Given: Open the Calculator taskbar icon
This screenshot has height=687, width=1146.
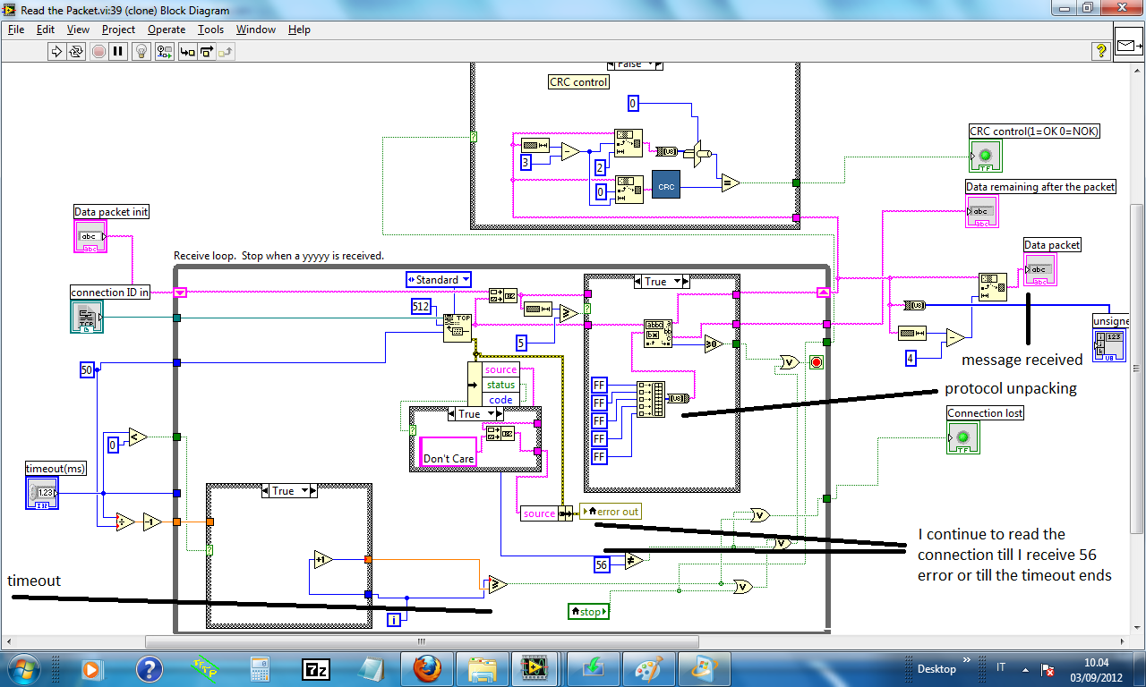Looking at the screenshot, I should tap(261, 668).
